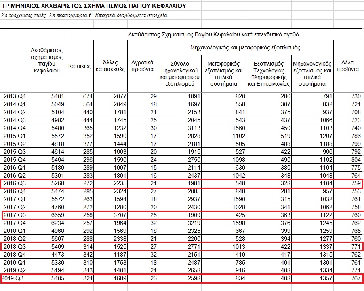Click the Αγροτικά προϊόντα column header
The width and height of the screenshot is (364, 291).
(x=142, y=66)
